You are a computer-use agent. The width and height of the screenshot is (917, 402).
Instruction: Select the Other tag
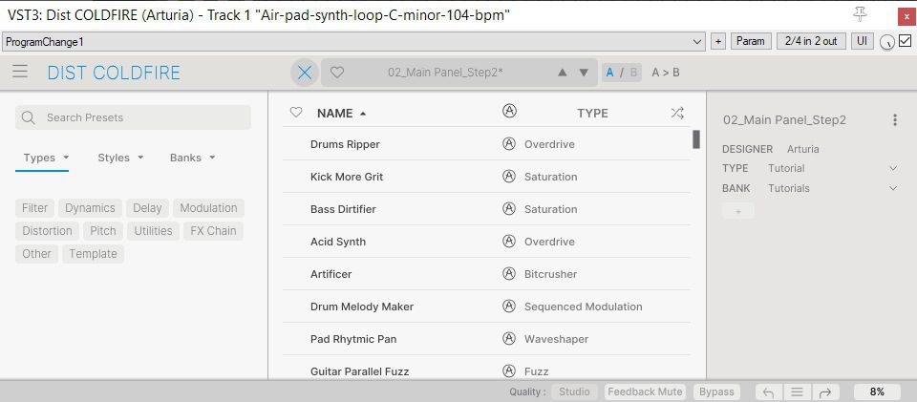pyautogui.click(x=37, y=254)
